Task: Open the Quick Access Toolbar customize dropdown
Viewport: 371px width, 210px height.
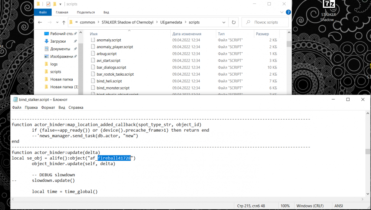Action: click(60, 4)
